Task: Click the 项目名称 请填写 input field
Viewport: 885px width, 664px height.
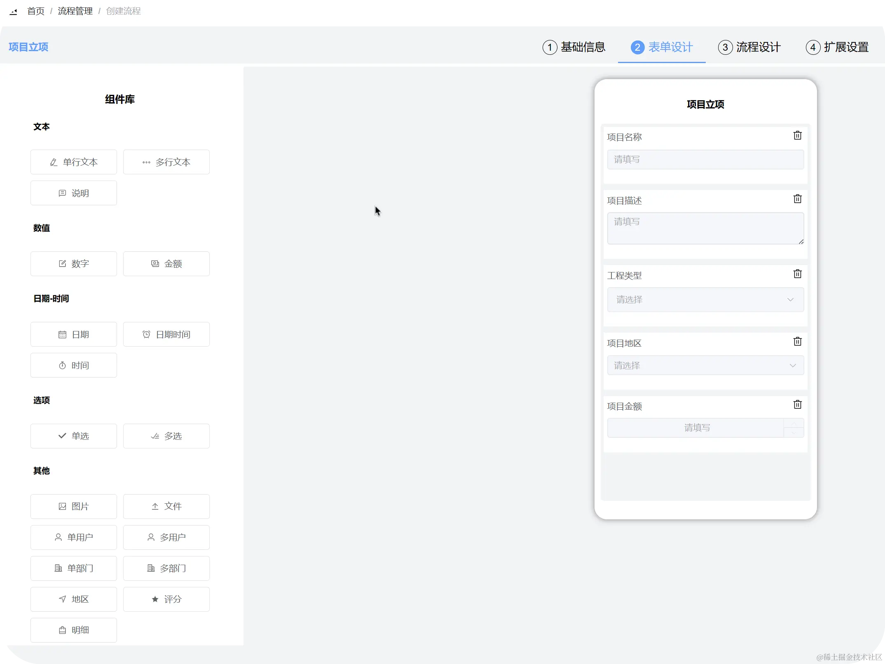Action: [x=705, y=160]
